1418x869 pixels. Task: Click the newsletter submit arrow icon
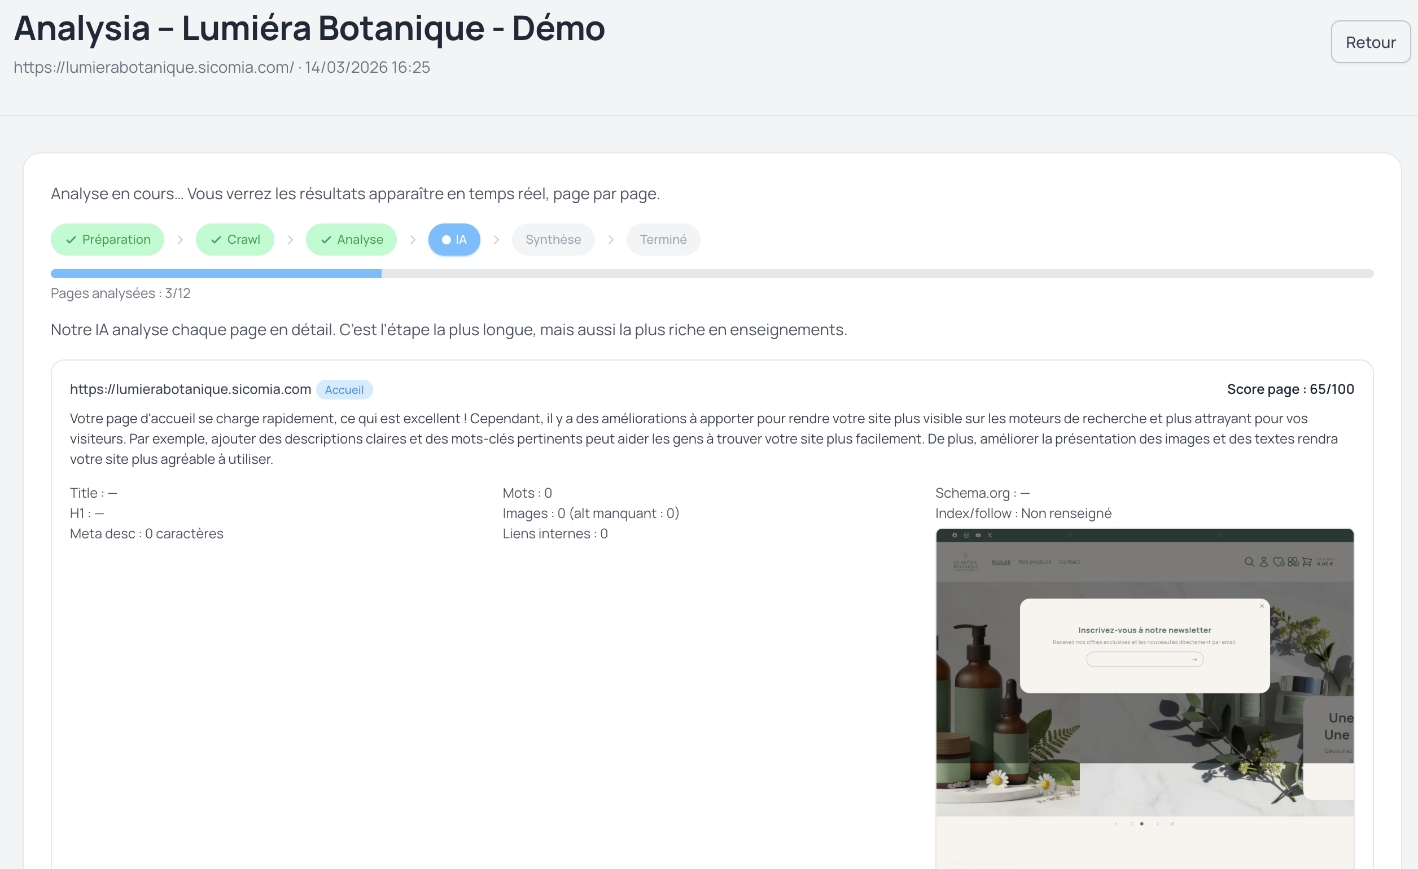pyautogui.click(x=1196, y=659)
